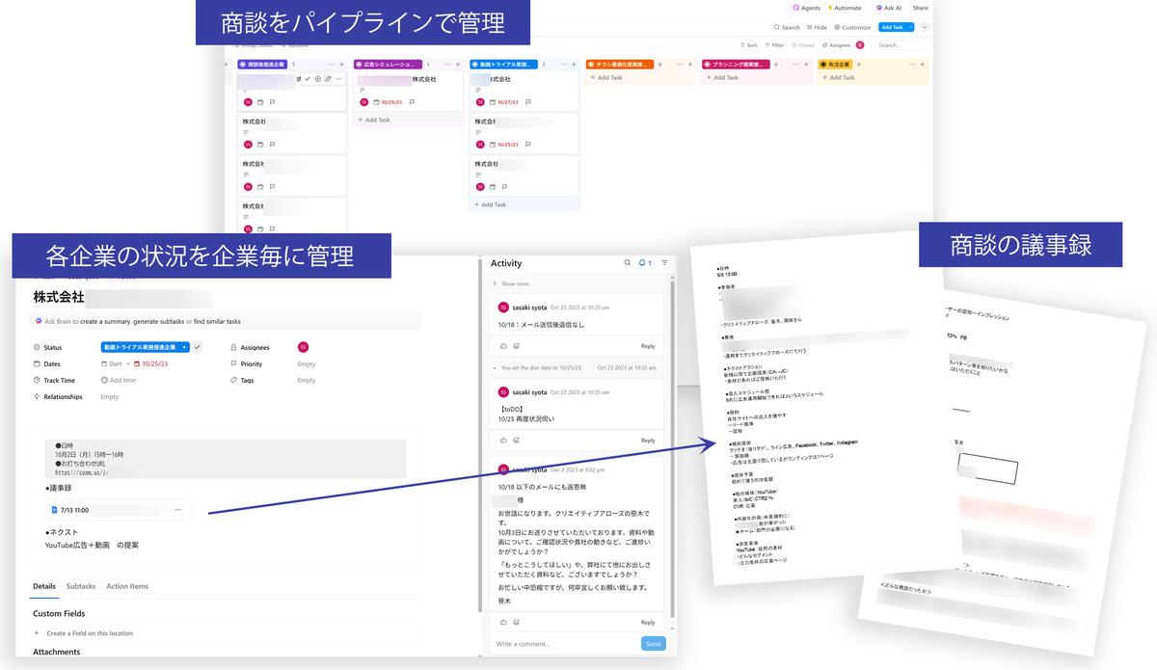Click plus icon on 広告シミュレーション column

pos(457,64)
